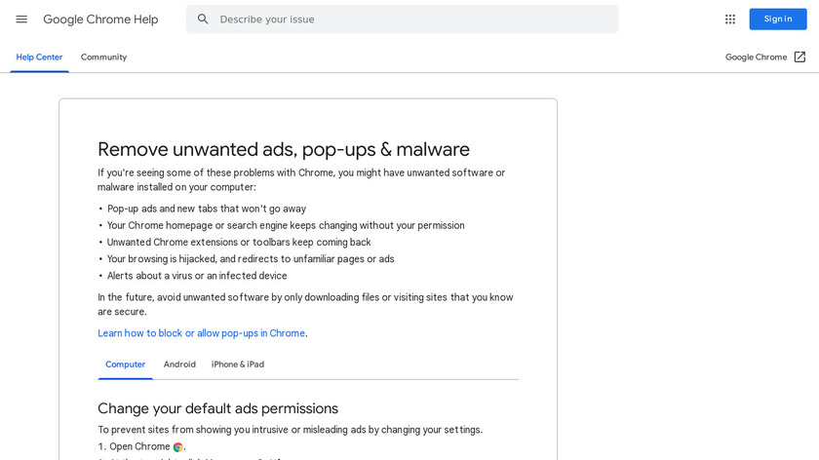Click the 'Pop-up ads and new tabs' bullet
Image resolution: width=819 pixels, height=460 pixels.
[x=207, y=209]
